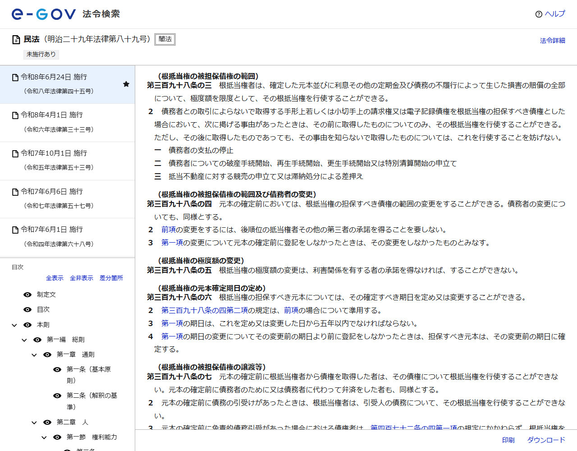Image resolution: width=577 pixels, height=451 pixels.
Task: Toggle visibility eye for 制定文
Action: point(27,295)
